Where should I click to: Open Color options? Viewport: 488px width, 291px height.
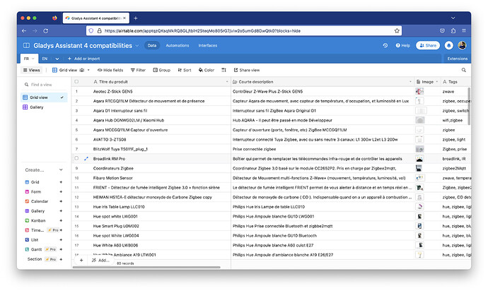(207, 70)
